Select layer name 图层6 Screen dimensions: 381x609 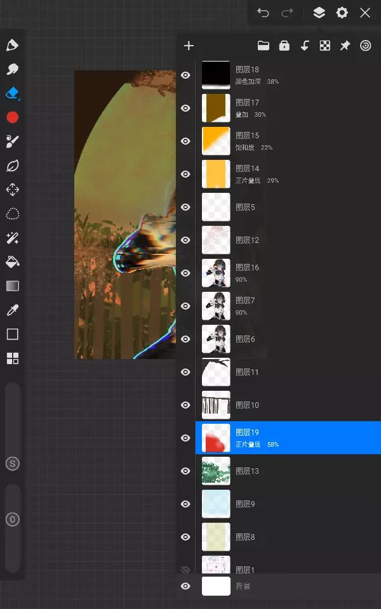pyautogui.click(x=245, y=339)
